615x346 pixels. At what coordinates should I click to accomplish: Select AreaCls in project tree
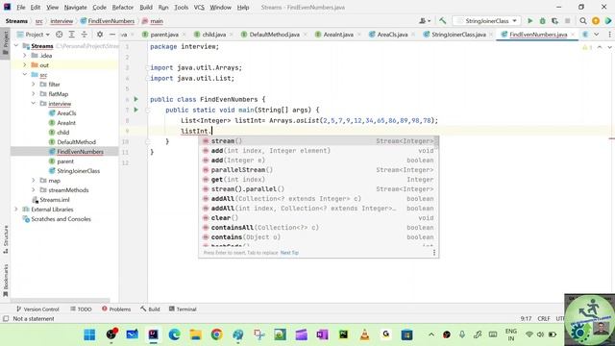point(66,113)
